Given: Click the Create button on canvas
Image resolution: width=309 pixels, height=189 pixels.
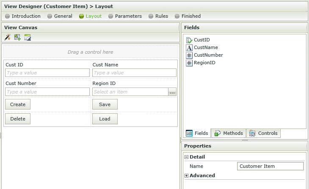Looking at the screenshot, I should point(18,104).
